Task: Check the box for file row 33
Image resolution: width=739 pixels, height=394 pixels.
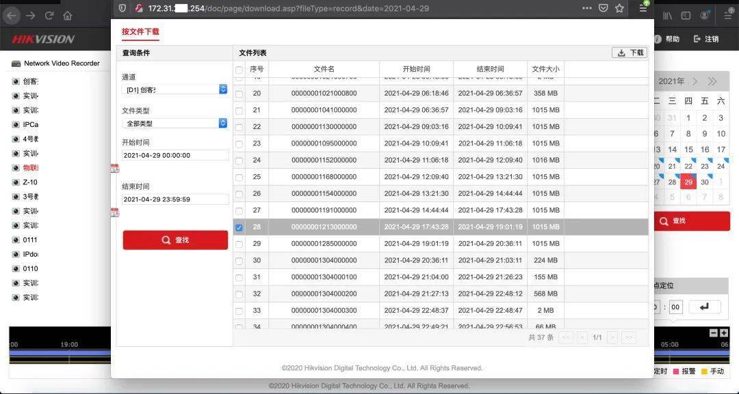Action: [x=239, y=311]
